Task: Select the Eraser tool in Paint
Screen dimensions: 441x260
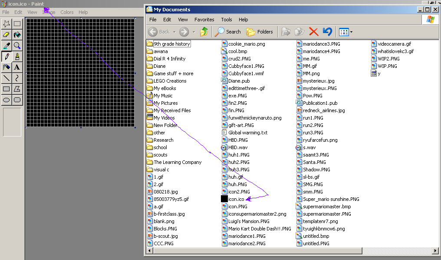Action: pos(7,35)
